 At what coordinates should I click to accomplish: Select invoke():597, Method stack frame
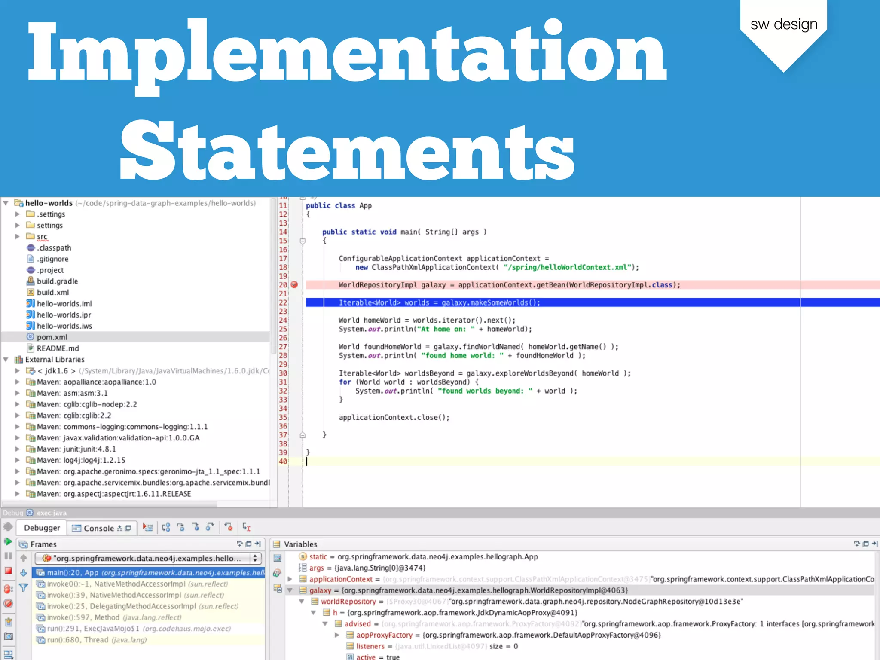point(149,617)
